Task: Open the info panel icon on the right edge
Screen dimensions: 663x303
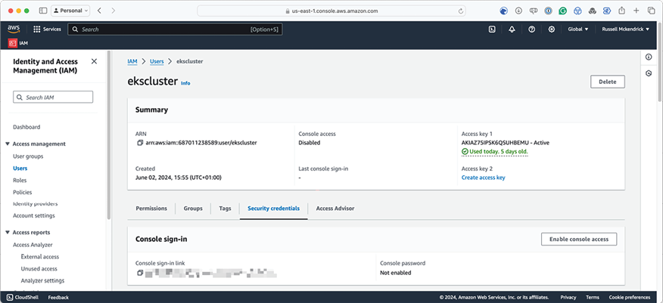Action: pyautogui.click(x=649, y=57)
